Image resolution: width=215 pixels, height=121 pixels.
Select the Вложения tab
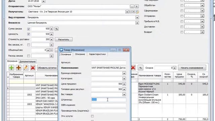[12, 61]
